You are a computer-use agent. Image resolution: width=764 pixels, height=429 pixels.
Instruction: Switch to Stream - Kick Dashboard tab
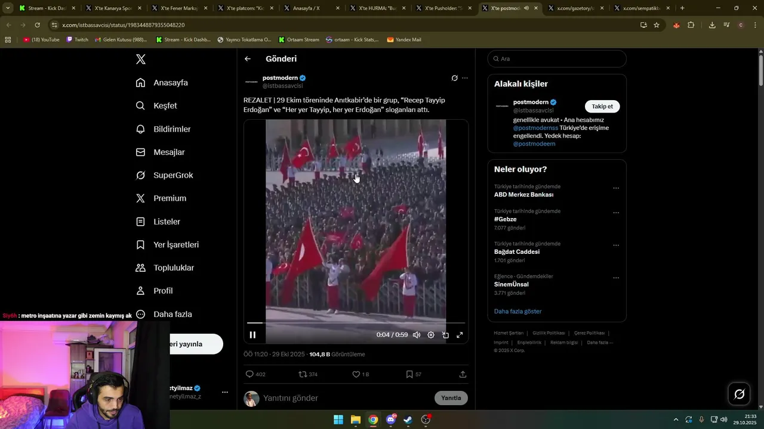coord(47,8)
